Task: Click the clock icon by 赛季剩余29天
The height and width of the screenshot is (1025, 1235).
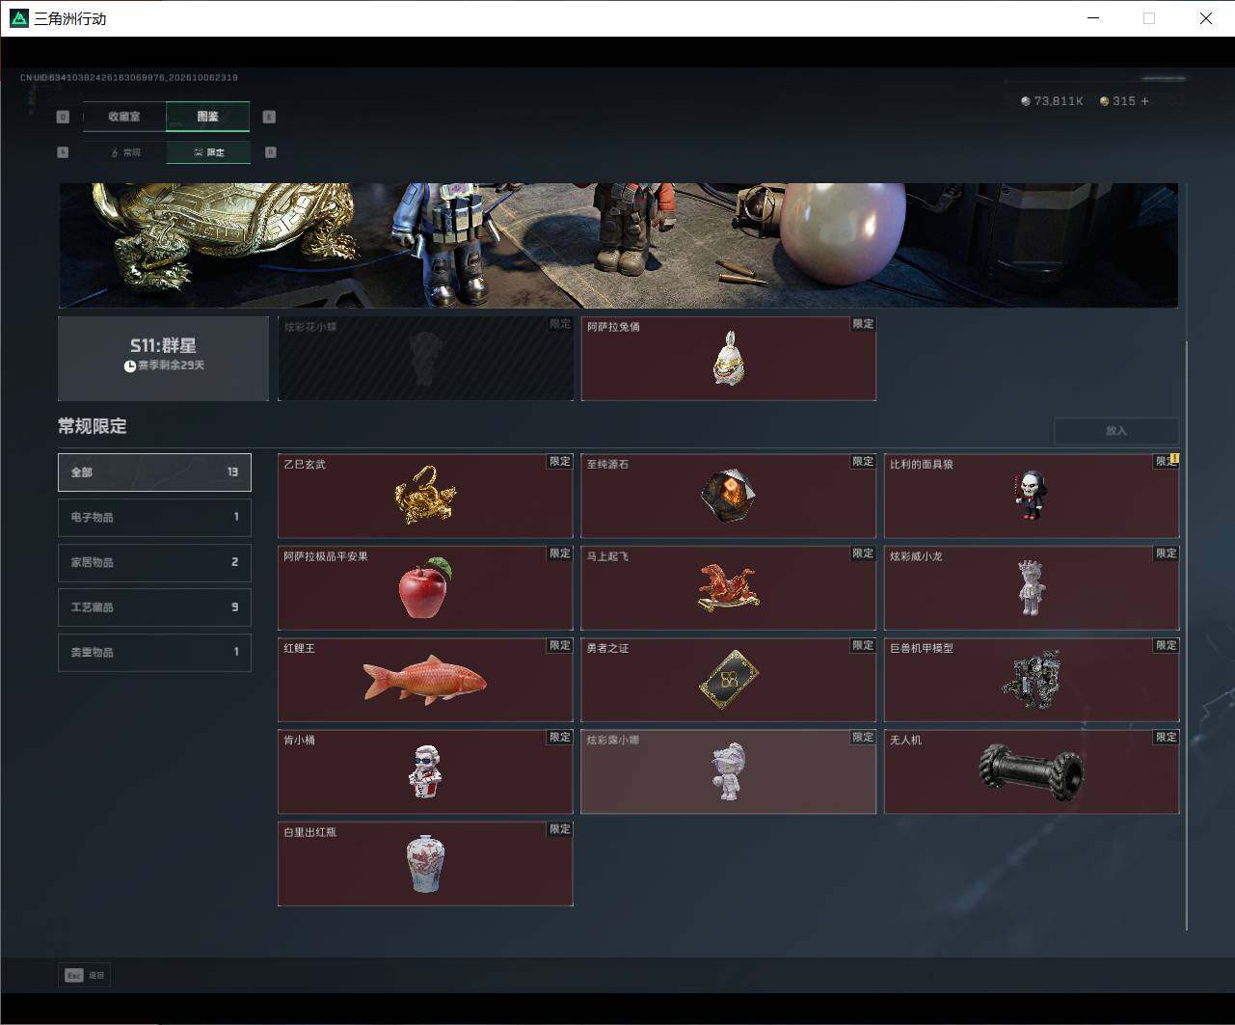Action: [x=129, y=366]
